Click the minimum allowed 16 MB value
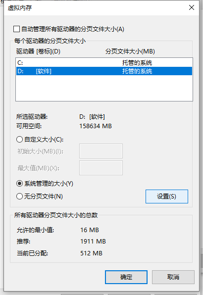Screen dimensions: 203x295 (90, 230)
